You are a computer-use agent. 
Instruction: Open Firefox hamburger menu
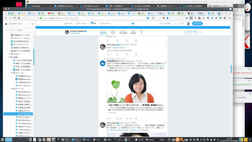(230, 18)
